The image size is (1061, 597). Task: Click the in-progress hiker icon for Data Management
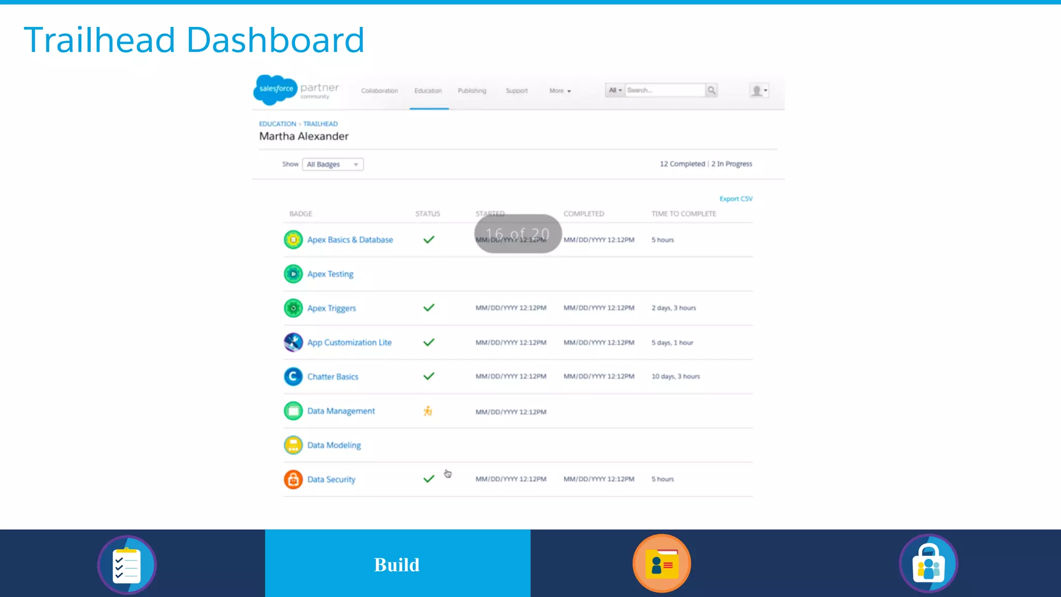pos(428,411)
